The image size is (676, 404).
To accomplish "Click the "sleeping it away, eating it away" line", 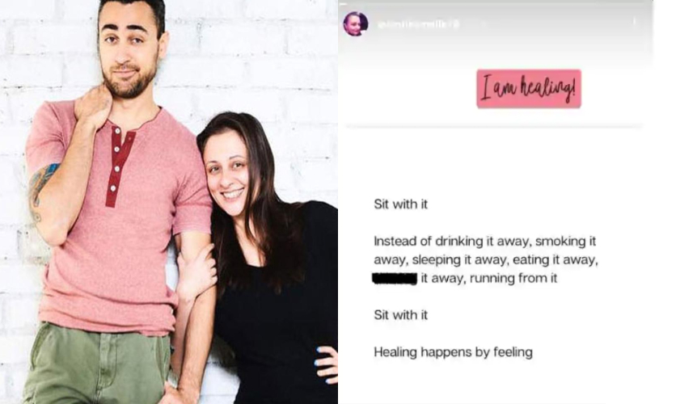I will coord(505,259).
